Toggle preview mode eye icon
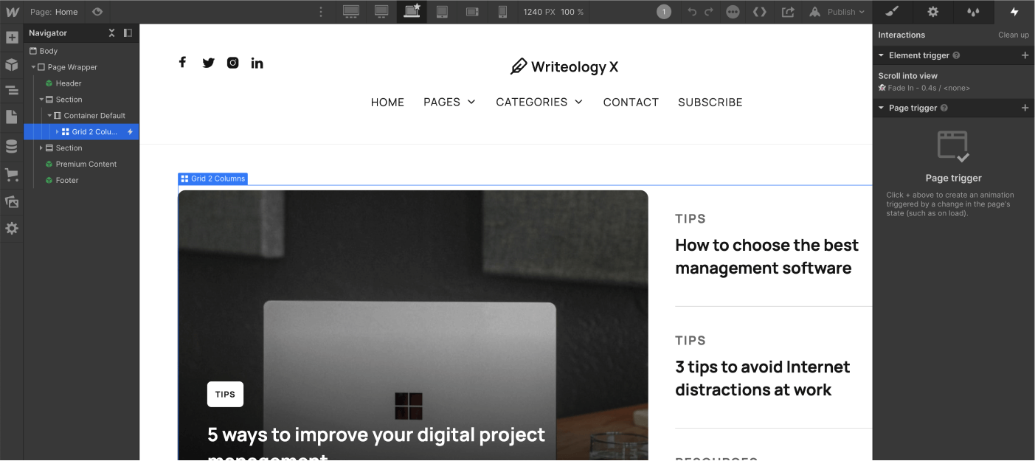 [x=97, y=12]
